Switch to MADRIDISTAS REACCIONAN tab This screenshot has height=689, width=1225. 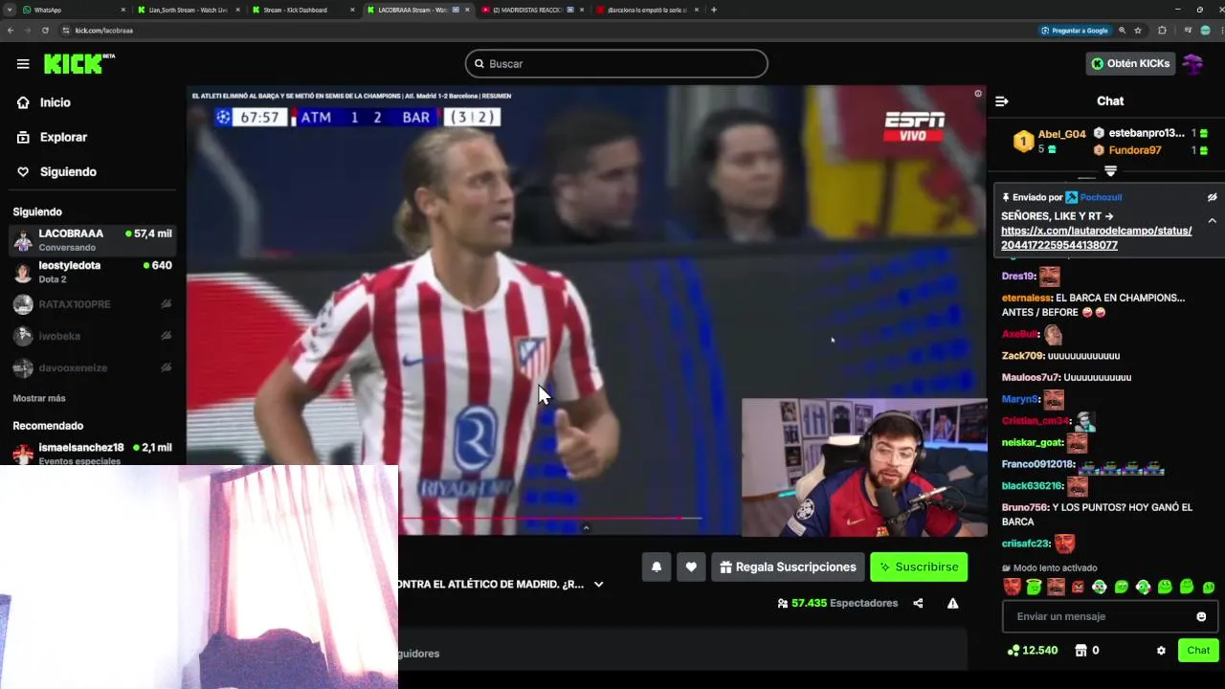(x=530, y=10)
